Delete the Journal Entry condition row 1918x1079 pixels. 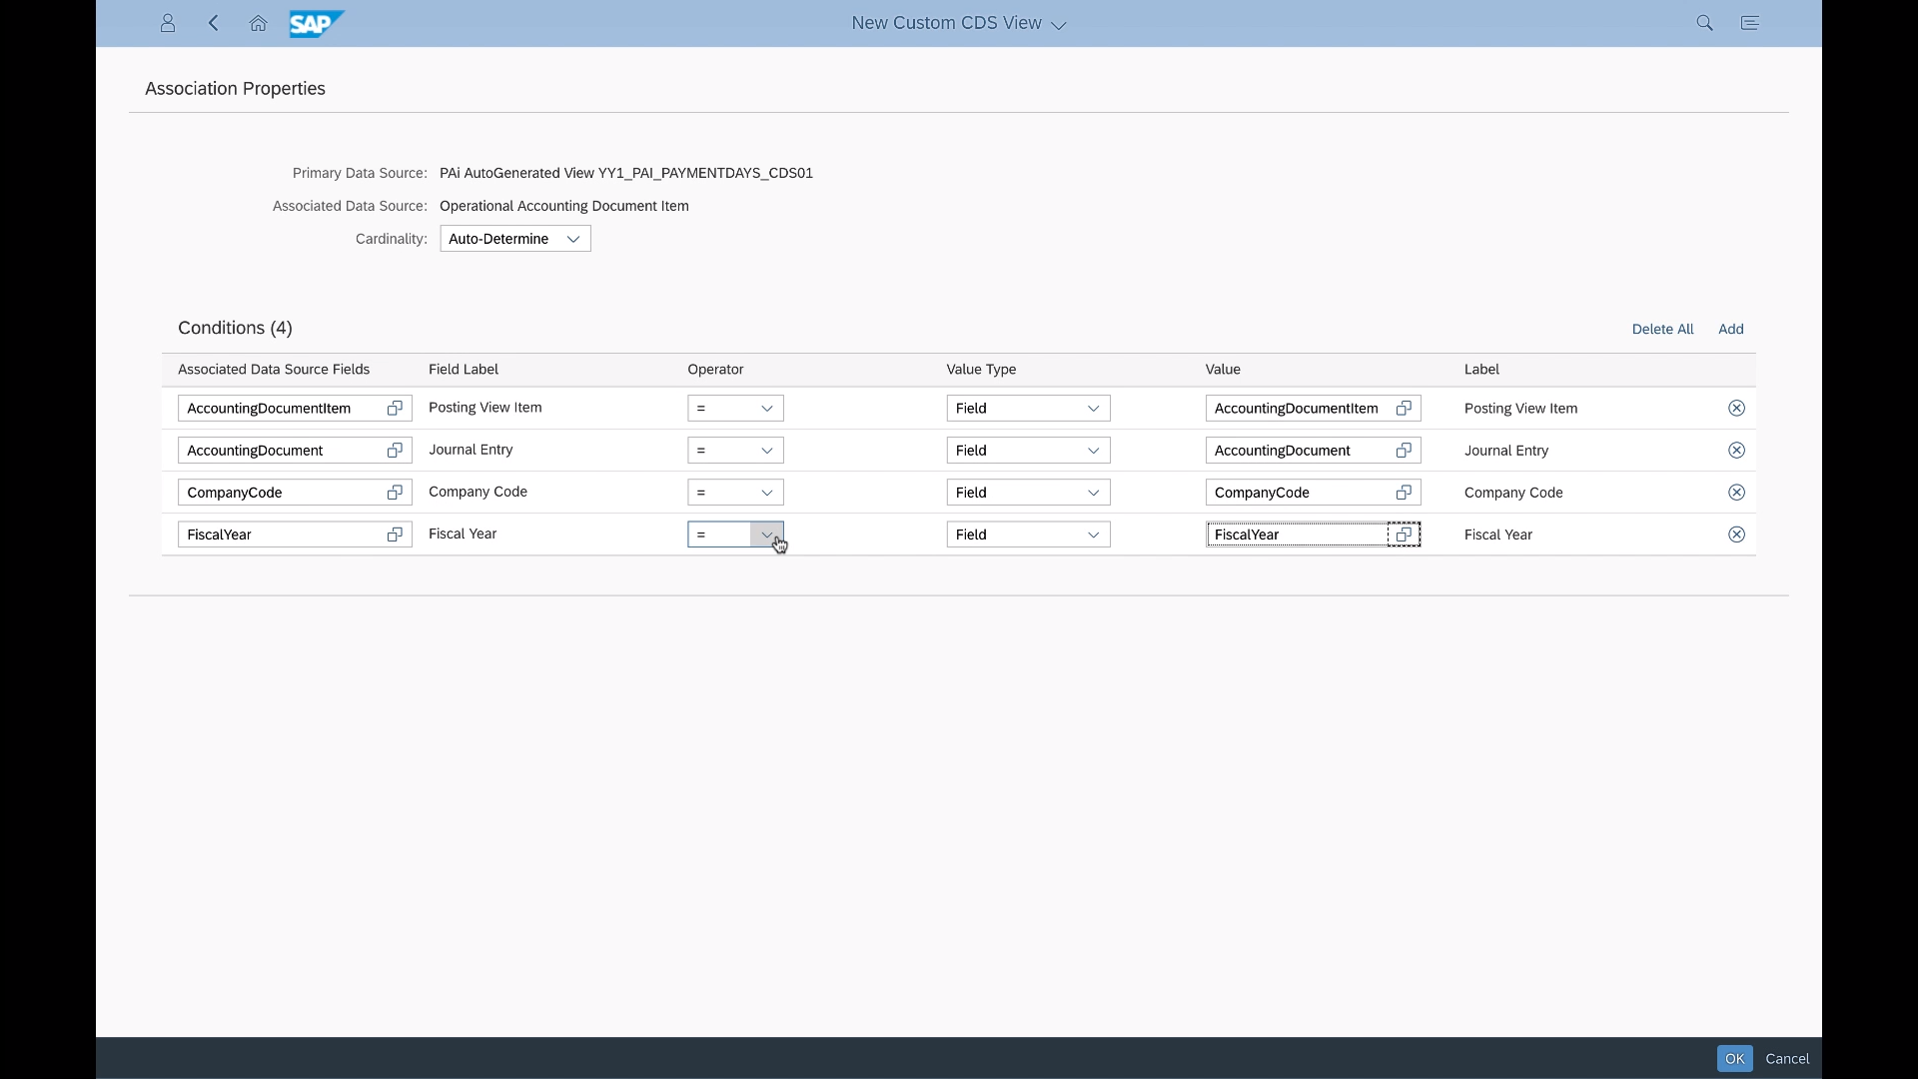[x=1736, y=451]
